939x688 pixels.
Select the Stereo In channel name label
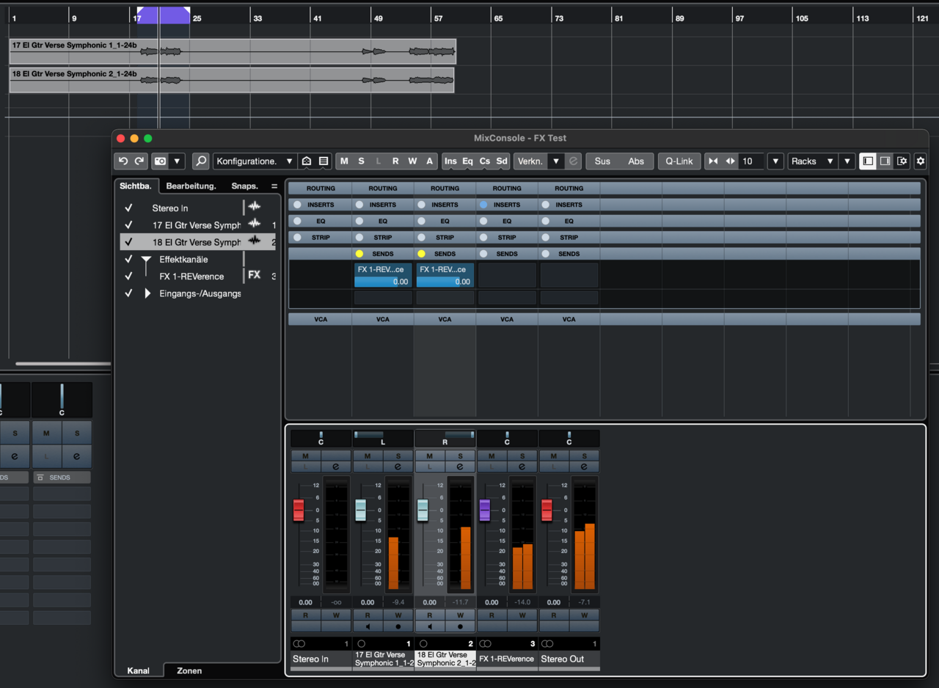tap(320, 659)
